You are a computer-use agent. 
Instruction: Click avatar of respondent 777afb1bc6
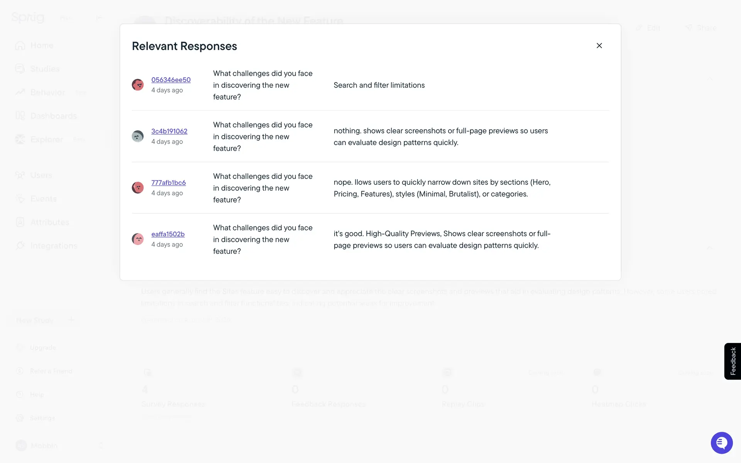click(138, 188)
